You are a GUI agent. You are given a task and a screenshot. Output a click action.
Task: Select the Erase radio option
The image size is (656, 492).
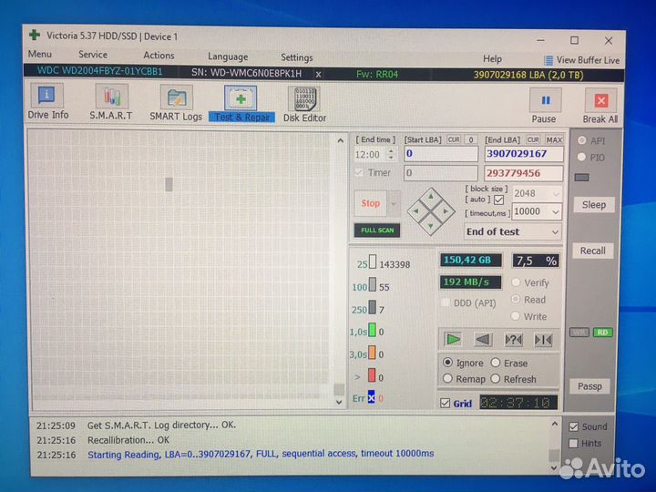point(497,364)
